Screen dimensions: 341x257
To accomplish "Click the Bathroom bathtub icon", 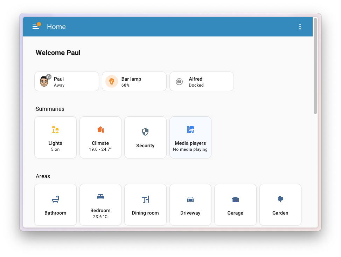I will [55, 199].
